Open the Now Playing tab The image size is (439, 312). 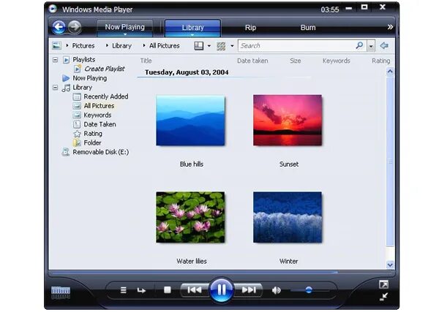tap(124, 27)
